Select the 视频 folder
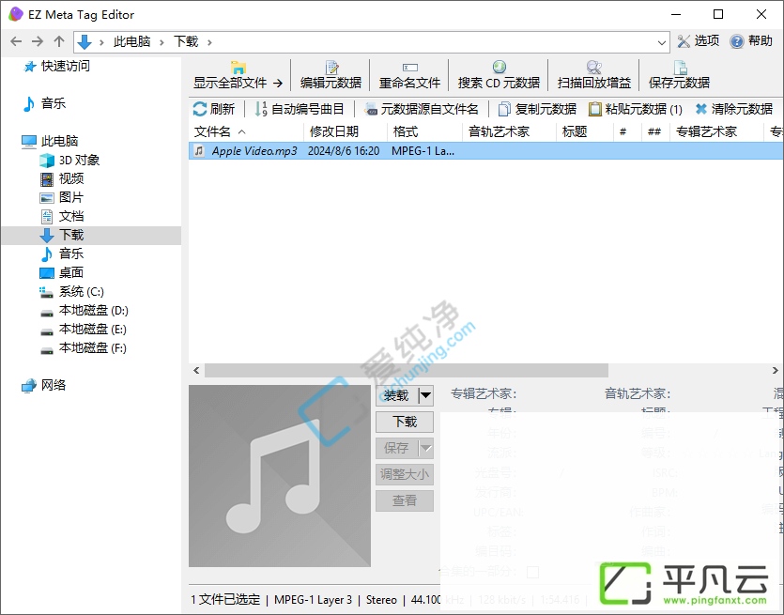 point(62,178)
